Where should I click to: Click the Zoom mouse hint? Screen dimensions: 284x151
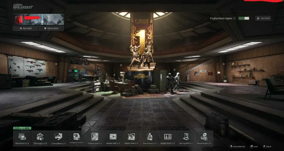254,147
